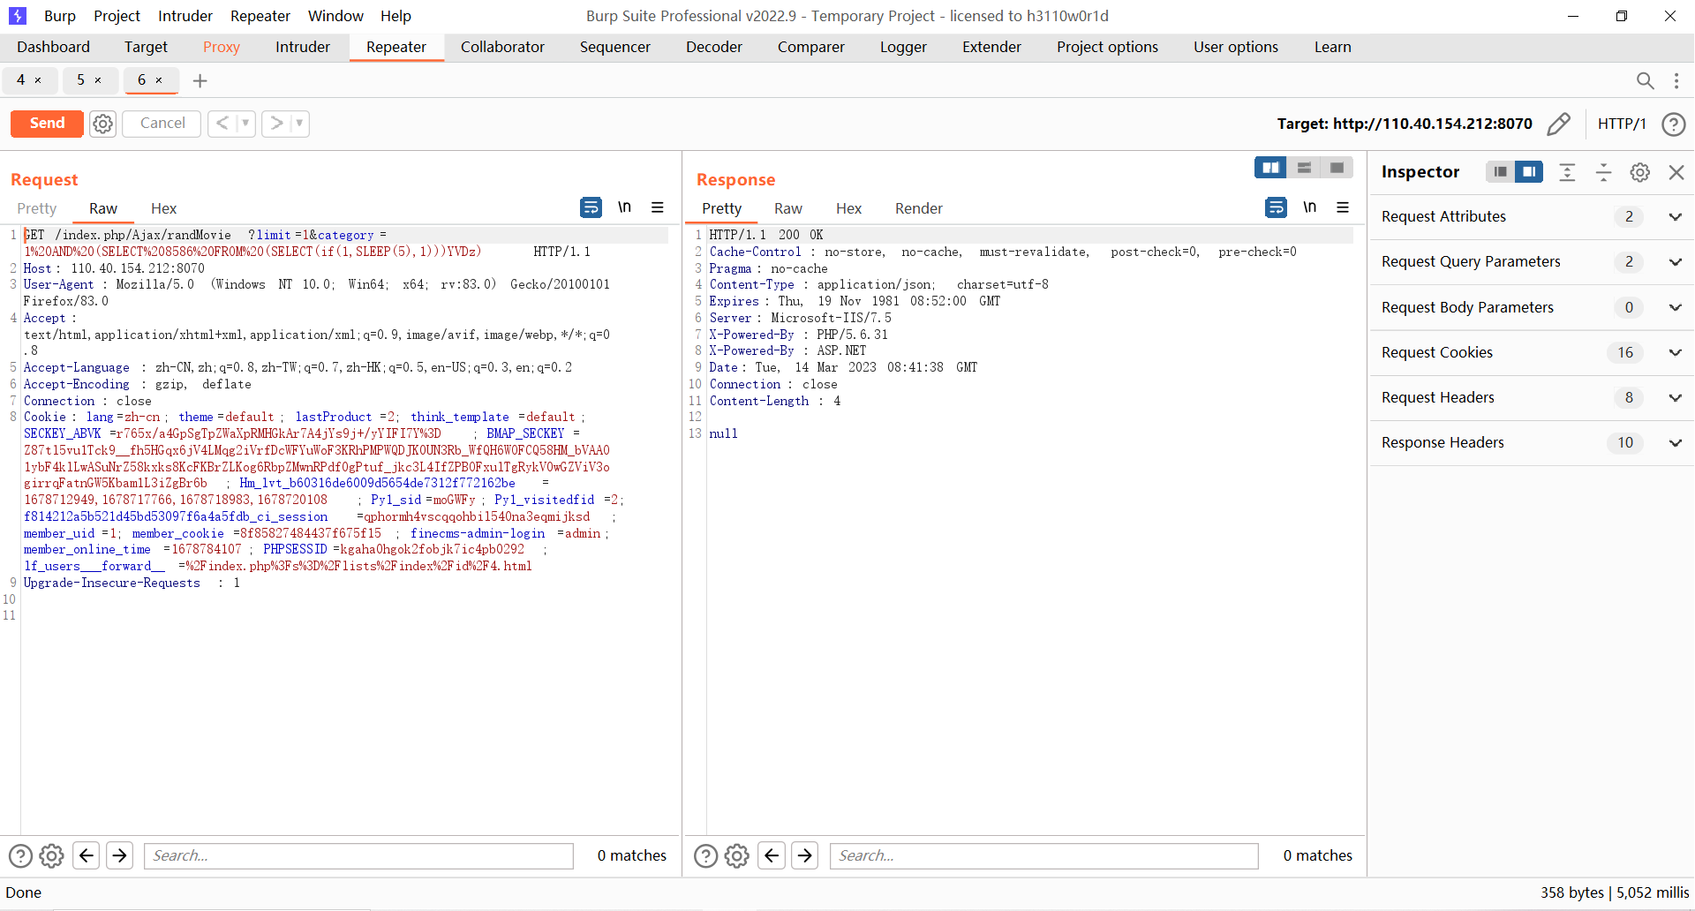Edit target with the pencil icon
The image size is (1695, 911).
tap(1559, 124)
